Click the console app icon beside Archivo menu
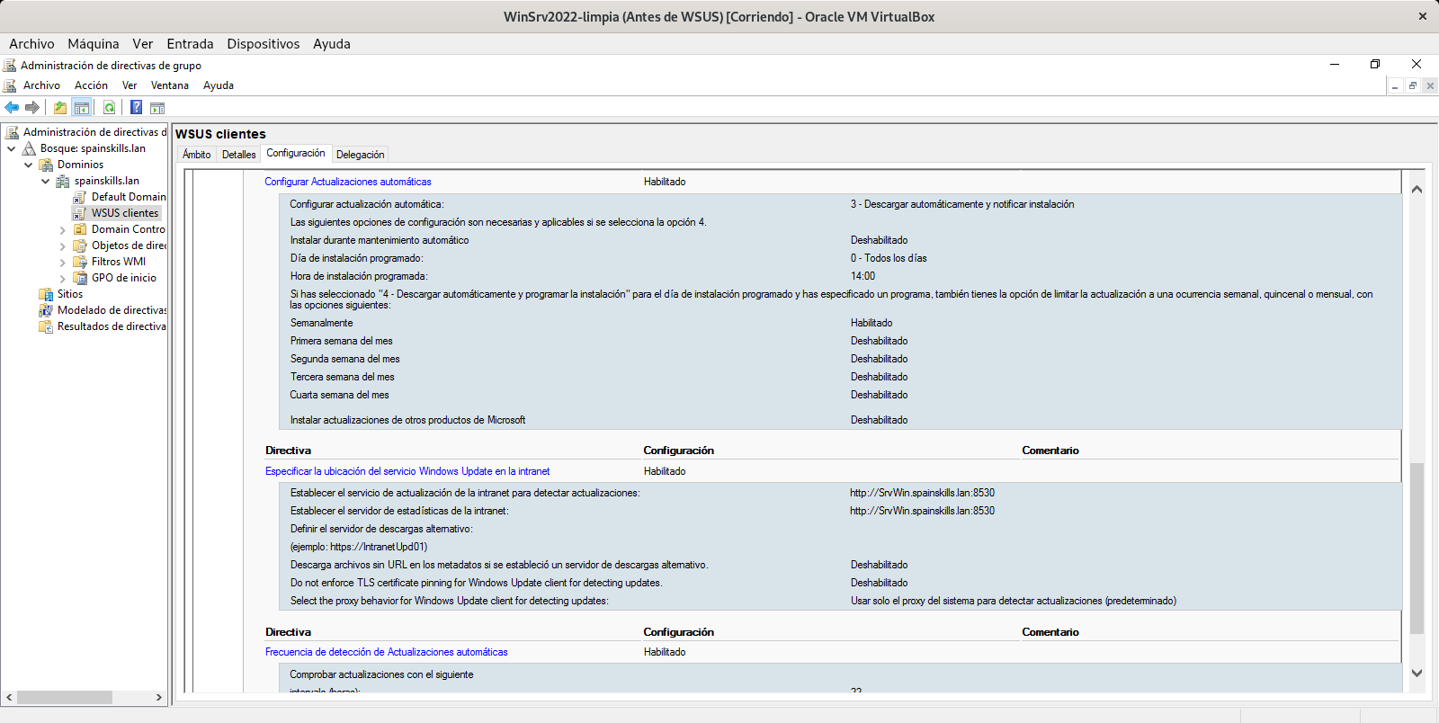Image resolution: width=1439 pixels, height=723 pixels. point(10,85)
